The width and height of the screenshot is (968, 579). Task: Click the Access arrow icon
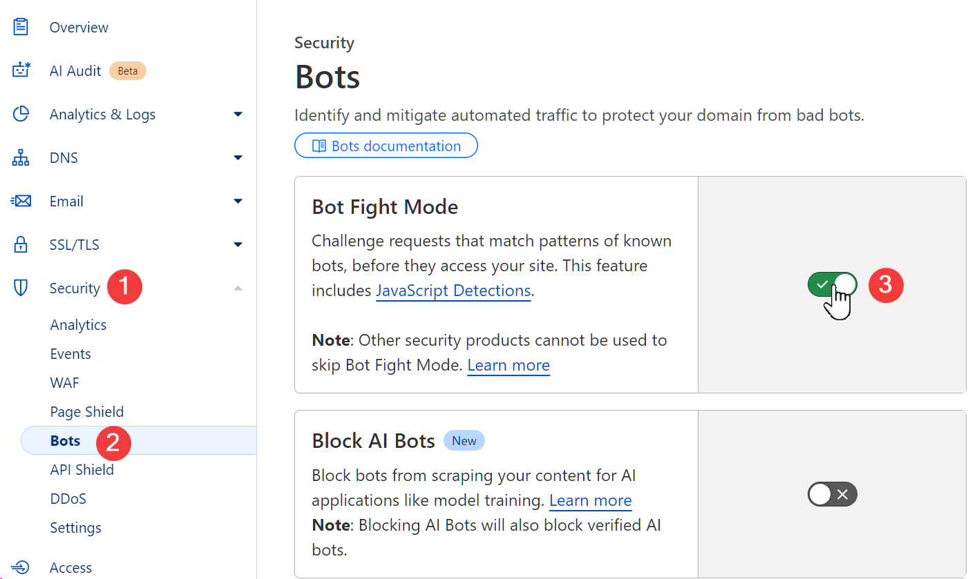click(x=21, y=567)
